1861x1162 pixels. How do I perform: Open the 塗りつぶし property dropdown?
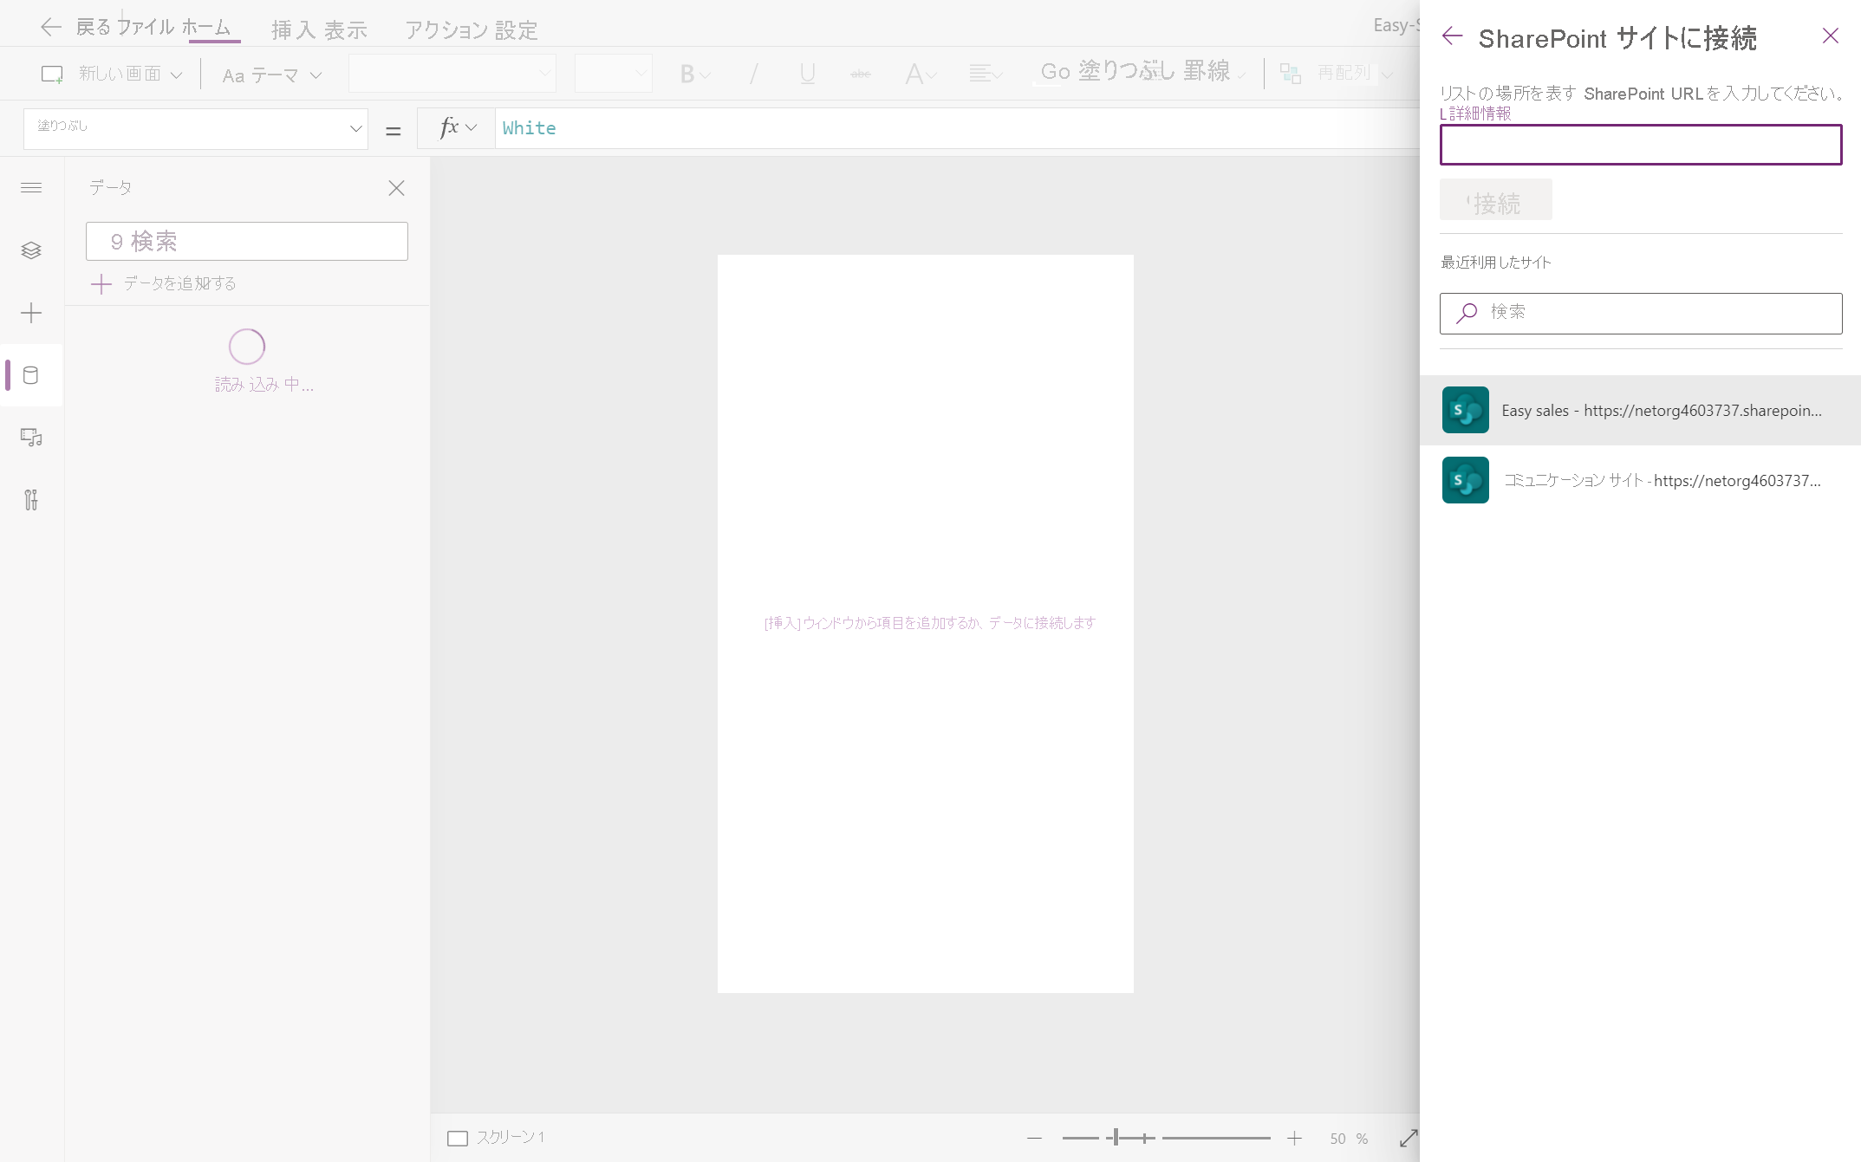click(x=196, y=128)
